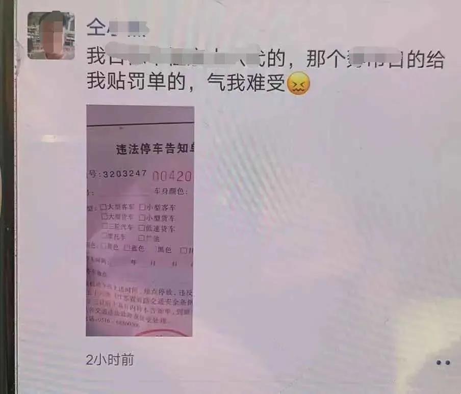461x394 pixels.
Task: Open the poster's blurred profile avatar
Action: click(x=51, y=36)
